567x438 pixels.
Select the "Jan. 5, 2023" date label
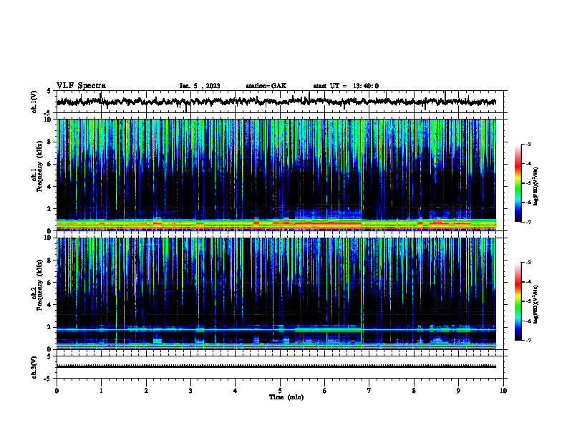tap(200, 86)
